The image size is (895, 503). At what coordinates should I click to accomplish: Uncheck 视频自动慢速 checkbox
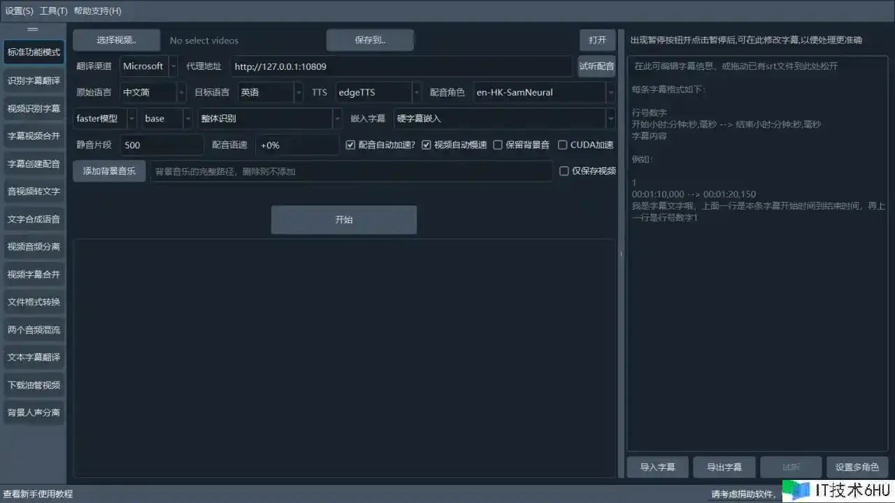click(427, 145)
